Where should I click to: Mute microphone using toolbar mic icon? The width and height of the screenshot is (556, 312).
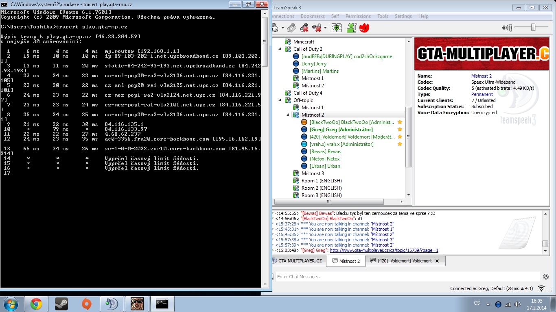point(304,28)
